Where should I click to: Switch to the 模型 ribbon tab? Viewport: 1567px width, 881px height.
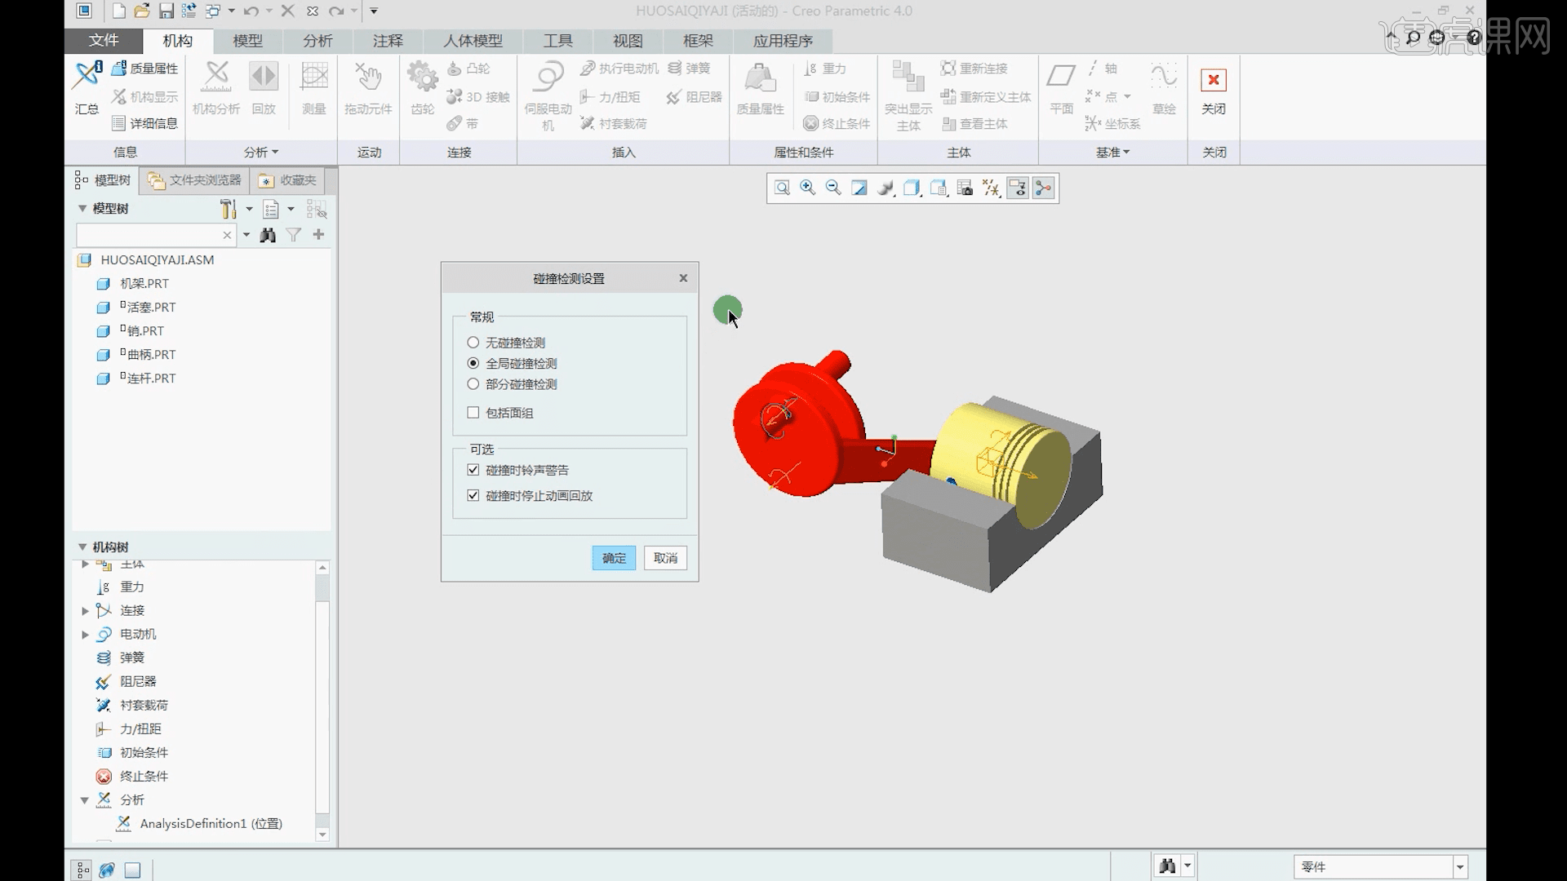pos(247,41)
